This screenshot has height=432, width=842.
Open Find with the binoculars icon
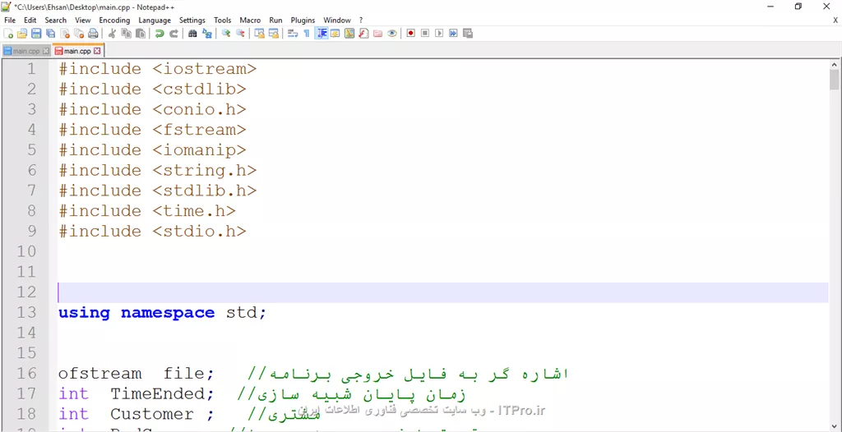[x=192, y=34]
